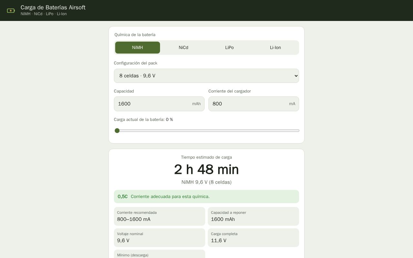The image size is (413, 258).
Task: Select NiMH battery chemistry
Action: [137, 47]
